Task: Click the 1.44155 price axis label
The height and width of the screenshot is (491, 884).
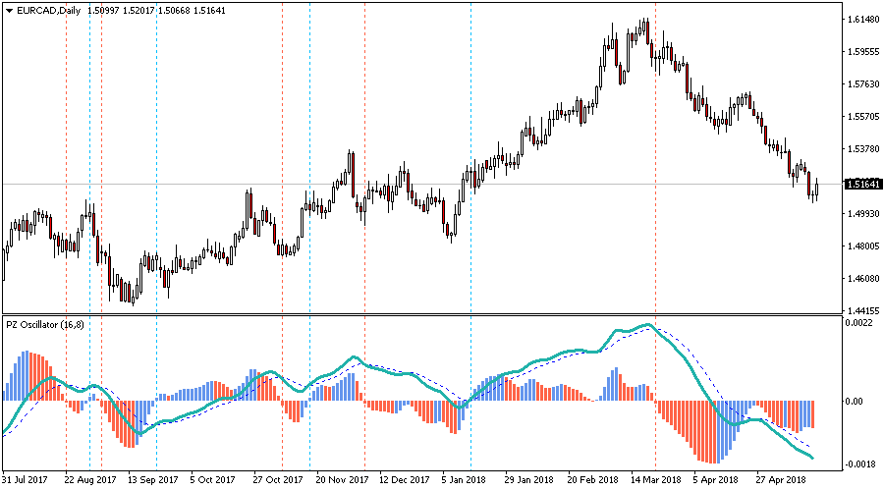Action: (860, 310)
